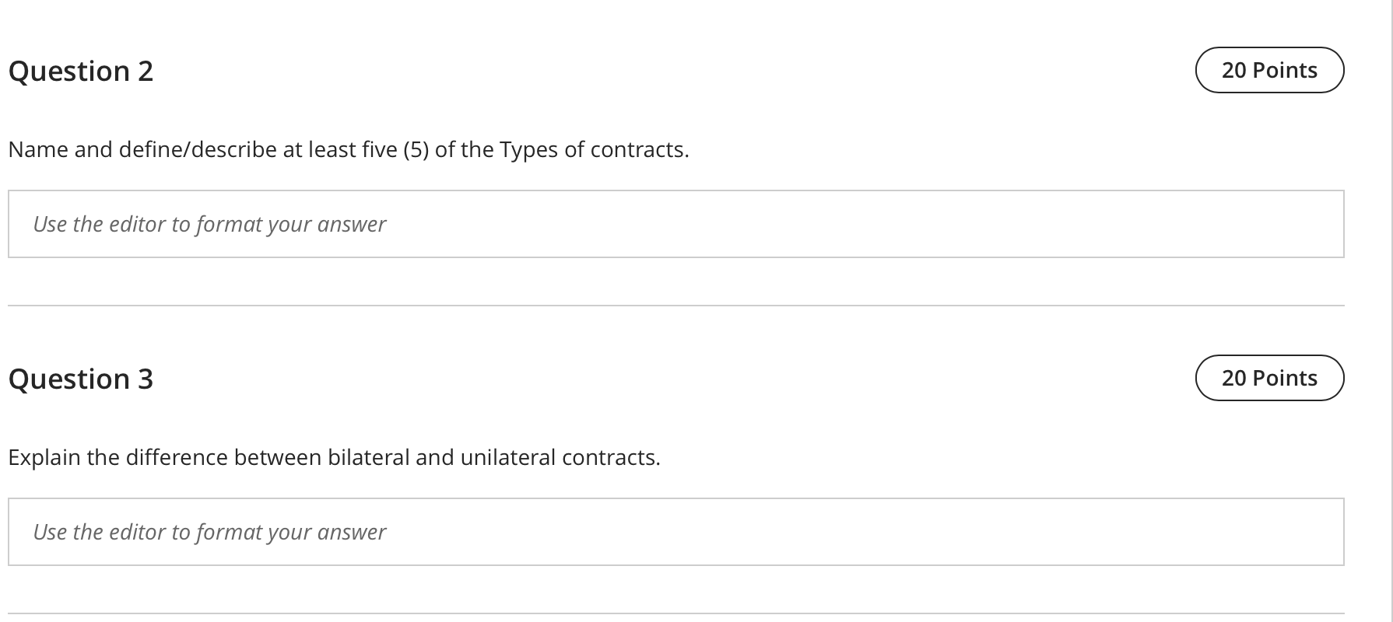Click 'Types of contracts' in Question 2 prompt
Screen dimensions: 1393x622
(x=594, y=149)
